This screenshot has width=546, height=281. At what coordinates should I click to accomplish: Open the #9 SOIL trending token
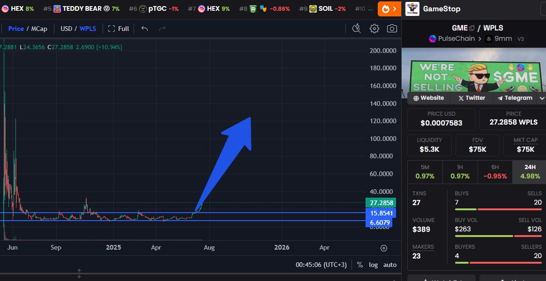click(x=322, y=9)
